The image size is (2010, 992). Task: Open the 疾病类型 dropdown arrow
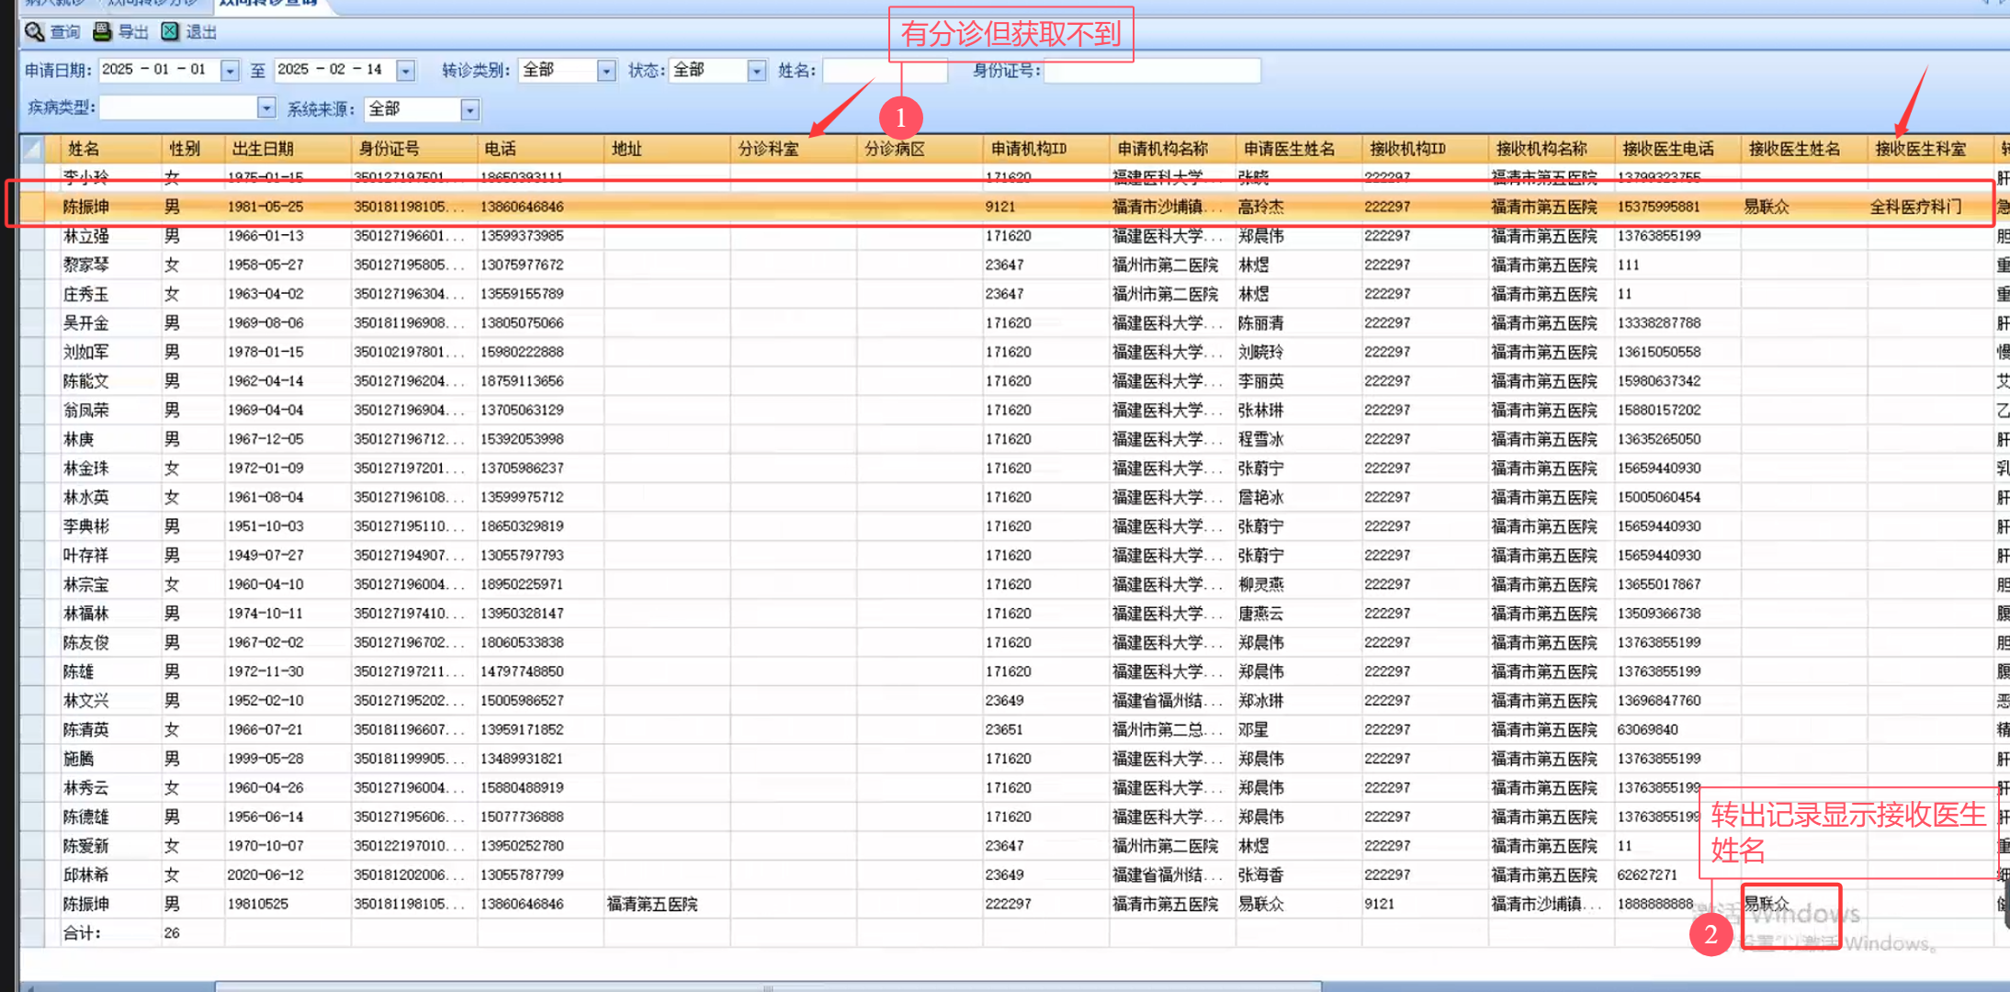coord(266,108)
